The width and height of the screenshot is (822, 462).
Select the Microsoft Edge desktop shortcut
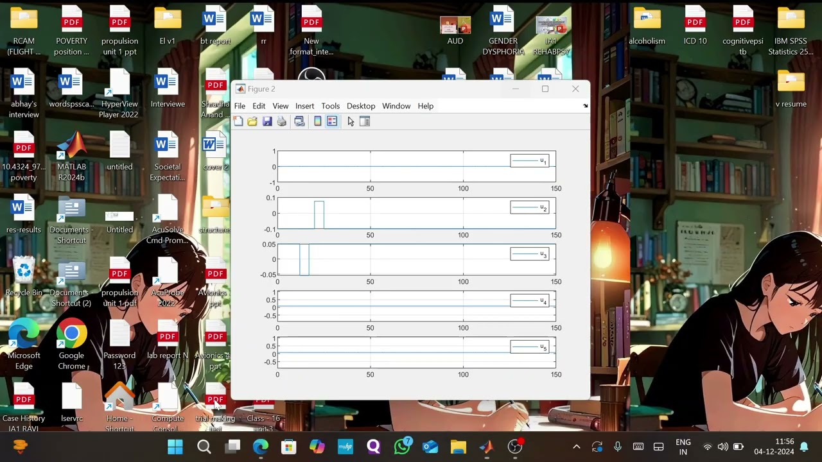(x=24, y=345)
